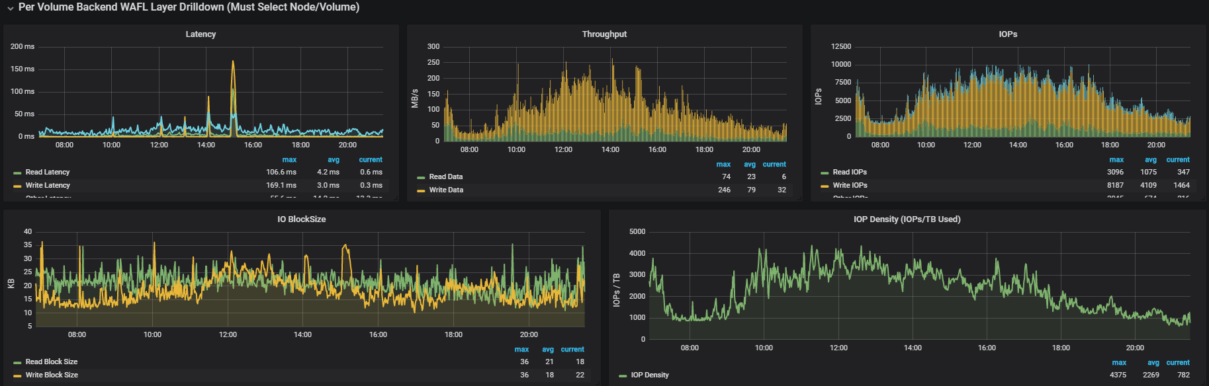Click the green IOP Density legend swatch
The height and width of the screenshot is (386, 1209).
(x=623, y=376)
